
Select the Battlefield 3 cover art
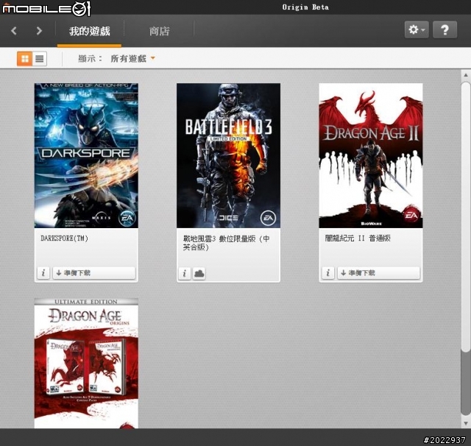coord(228,155)
